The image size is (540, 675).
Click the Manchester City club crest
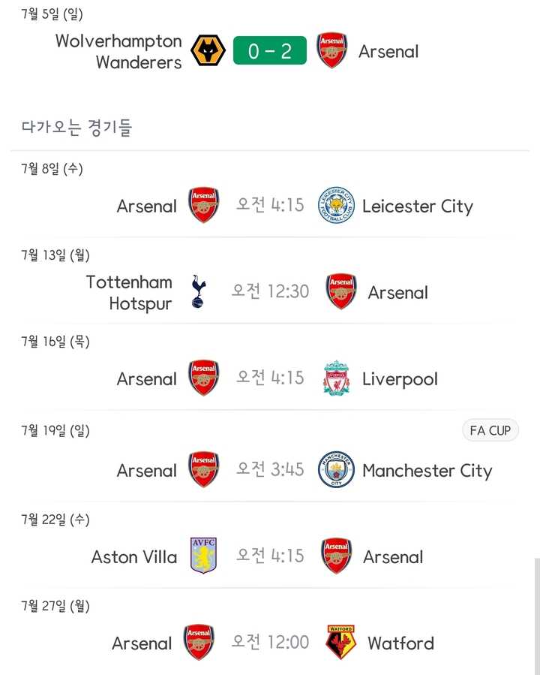coord(335,470)
